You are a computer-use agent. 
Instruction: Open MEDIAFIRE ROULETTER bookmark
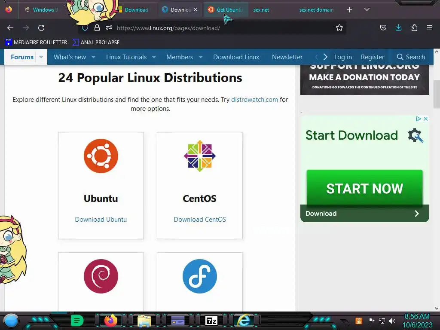[36, 43]
